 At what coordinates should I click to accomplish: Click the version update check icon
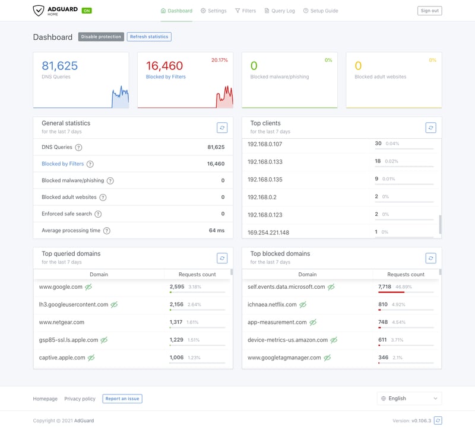click(438, 421)
